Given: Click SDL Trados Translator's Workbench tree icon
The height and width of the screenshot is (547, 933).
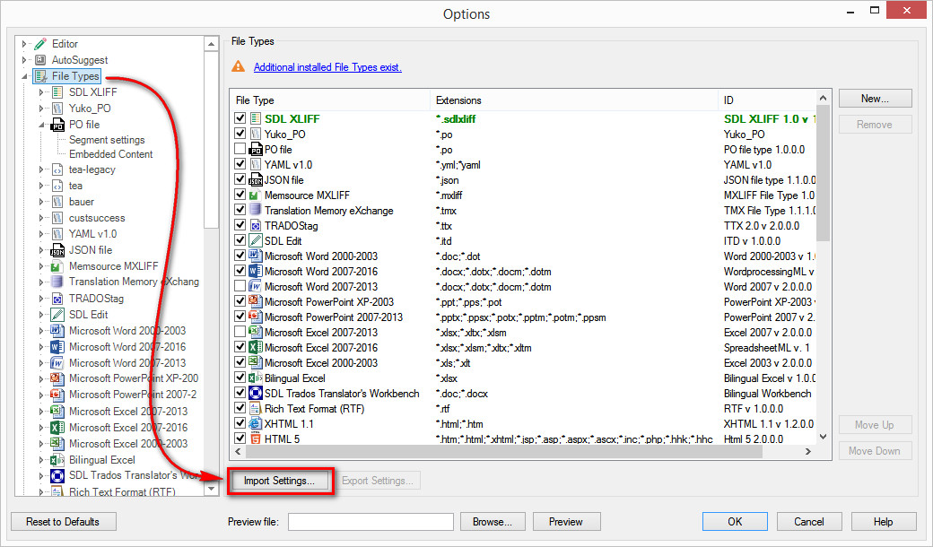Looking at the screenshot, I should coord(57,475).
